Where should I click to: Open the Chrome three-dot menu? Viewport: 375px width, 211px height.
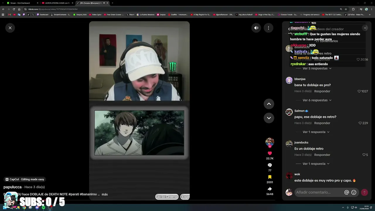pos(371,9)
